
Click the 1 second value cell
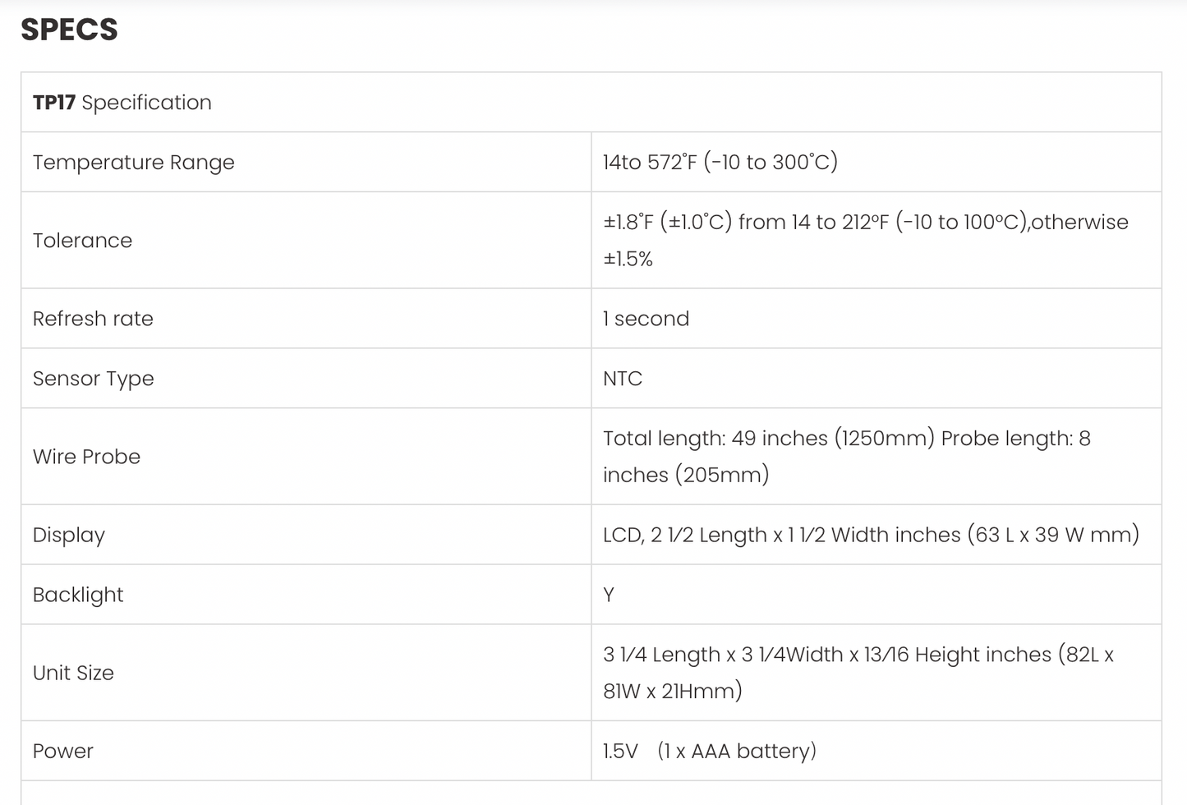646,319
